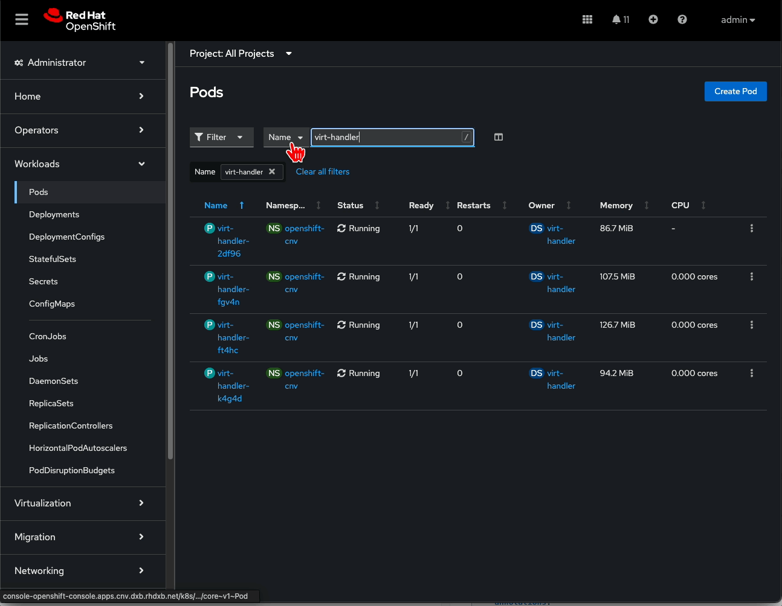Open the application launcher grid
This screenshot has height=606, width=782.
[587, 19]
